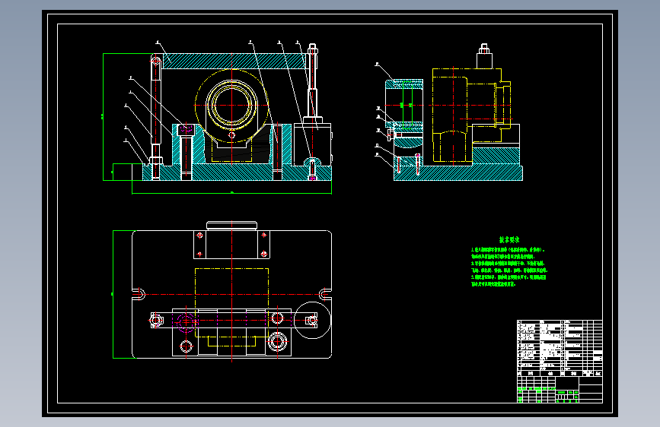This screenshot has height=427, width=660.
Task: Select the green horizontal dimension under front view
Action: pos(232,193)
